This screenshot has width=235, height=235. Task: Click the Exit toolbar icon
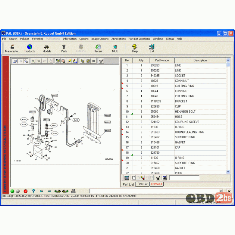152,49
